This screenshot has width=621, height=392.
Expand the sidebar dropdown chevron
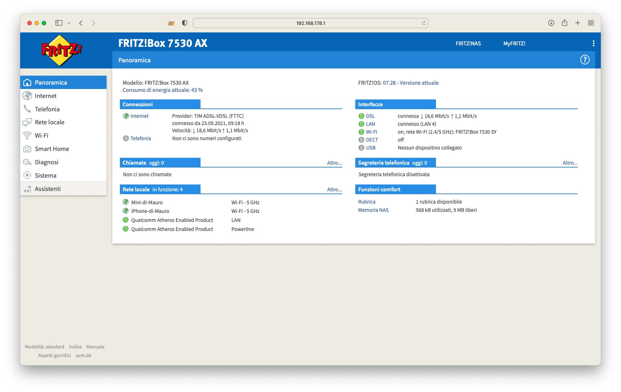pyautogui.click(x=69, y=23)
